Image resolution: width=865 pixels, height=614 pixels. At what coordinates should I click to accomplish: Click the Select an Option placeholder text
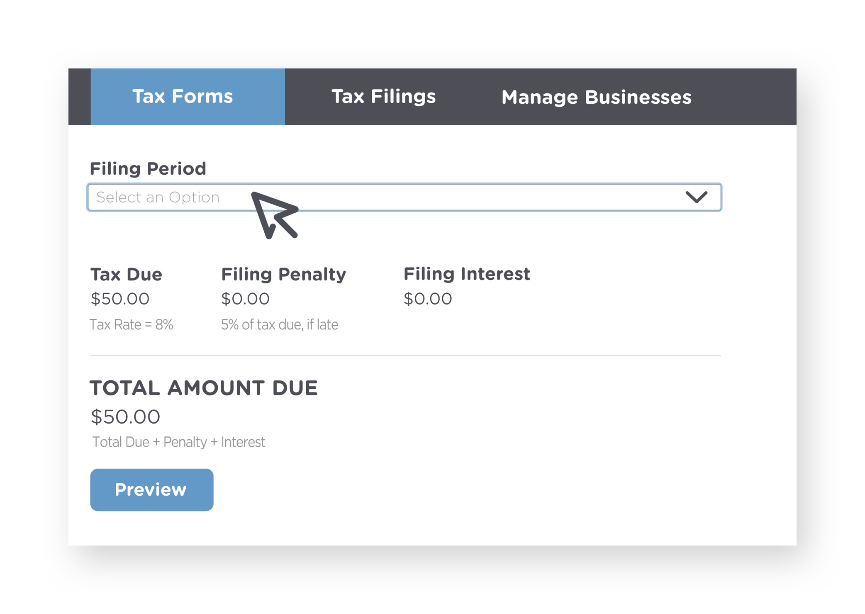tap(158, 197)
